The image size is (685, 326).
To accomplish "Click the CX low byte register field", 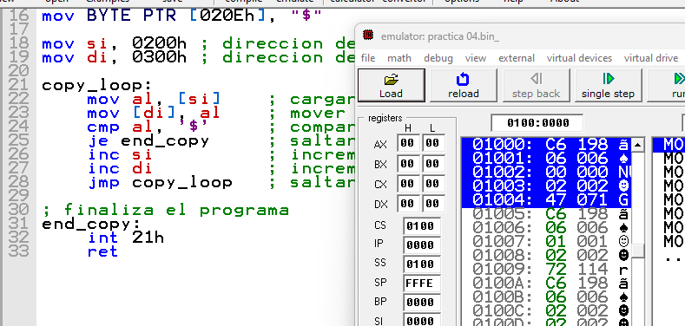I will coord(433,184).
